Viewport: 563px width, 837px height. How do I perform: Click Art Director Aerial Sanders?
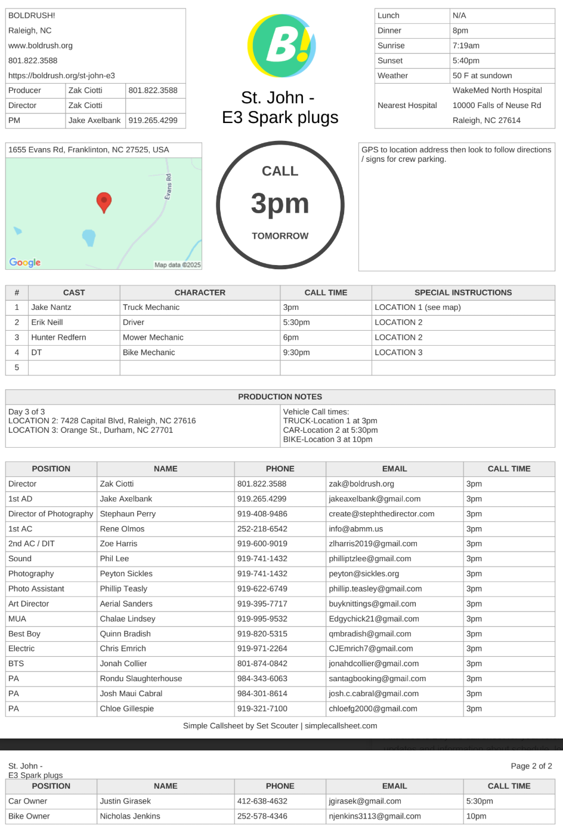tap(126, 604)
